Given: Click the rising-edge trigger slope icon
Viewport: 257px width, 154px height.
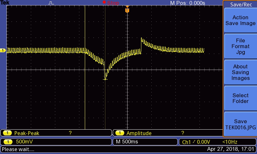Looking at the screenshot, I should pyautogui.click(x=194, y=142).
